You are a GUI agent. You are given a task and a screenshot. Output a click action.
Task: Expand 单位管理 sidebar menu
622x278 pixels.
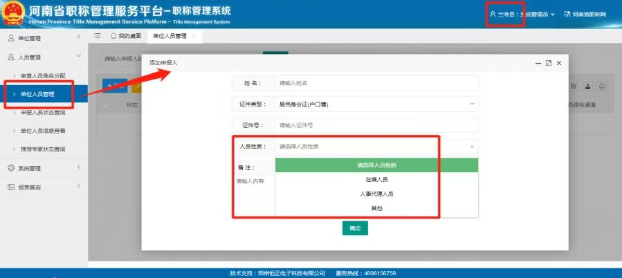point(44,38)
